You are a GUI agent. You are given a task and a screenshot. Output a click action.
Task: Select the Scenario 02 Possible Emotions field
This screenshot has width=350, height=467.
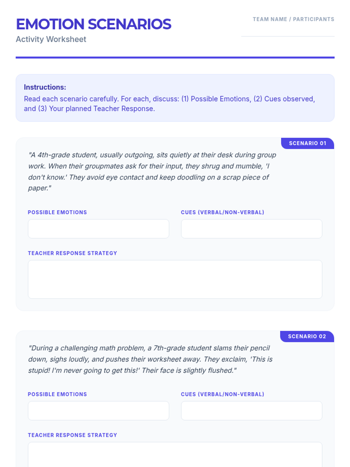tap(98, 411)
